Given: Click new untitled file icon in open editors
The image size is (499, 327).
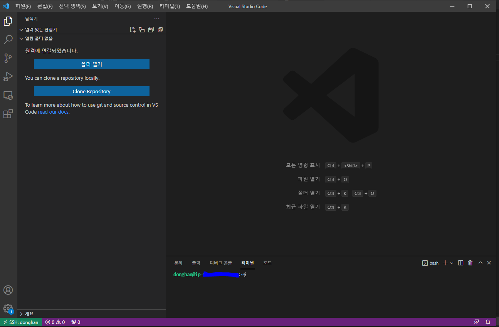Looking at the screenshot, I should 133,30.
